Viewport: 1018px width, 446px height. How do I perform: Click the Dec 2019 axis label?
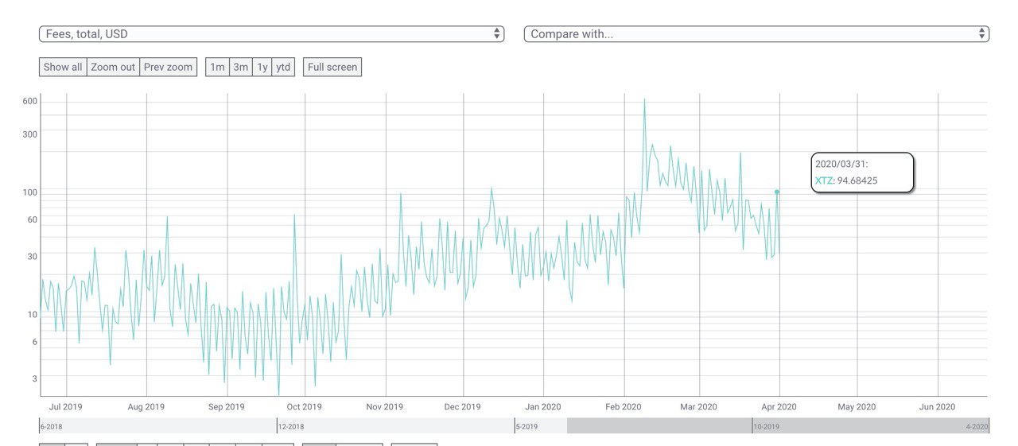coord(462,407)
